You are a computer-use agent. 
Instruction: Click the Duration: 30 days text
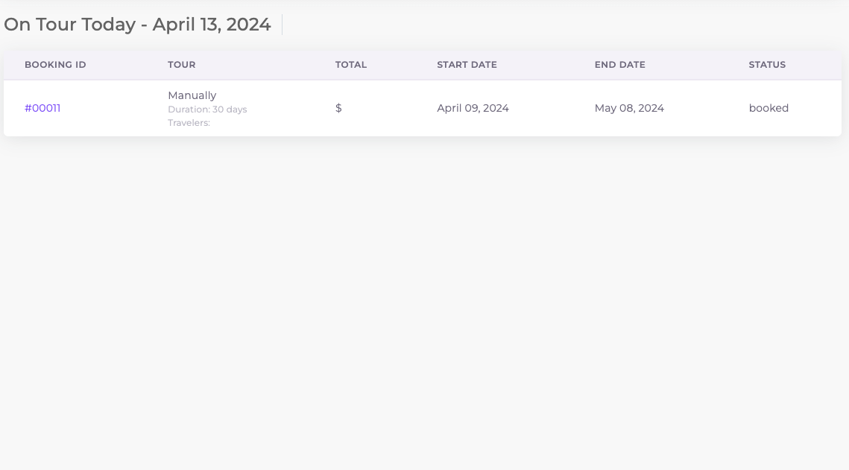click(x=207, y=109)
